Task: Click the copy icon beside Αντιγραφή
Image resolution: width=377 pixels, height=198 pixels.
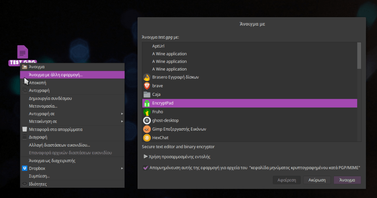Action: pyautogui.click(x=25, y=90)
